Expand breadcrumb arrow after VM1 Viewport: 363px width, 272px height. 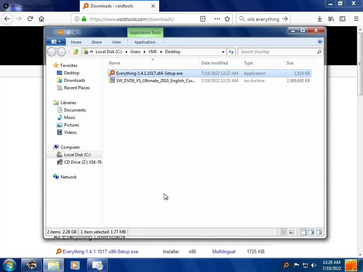coord(161,52)
